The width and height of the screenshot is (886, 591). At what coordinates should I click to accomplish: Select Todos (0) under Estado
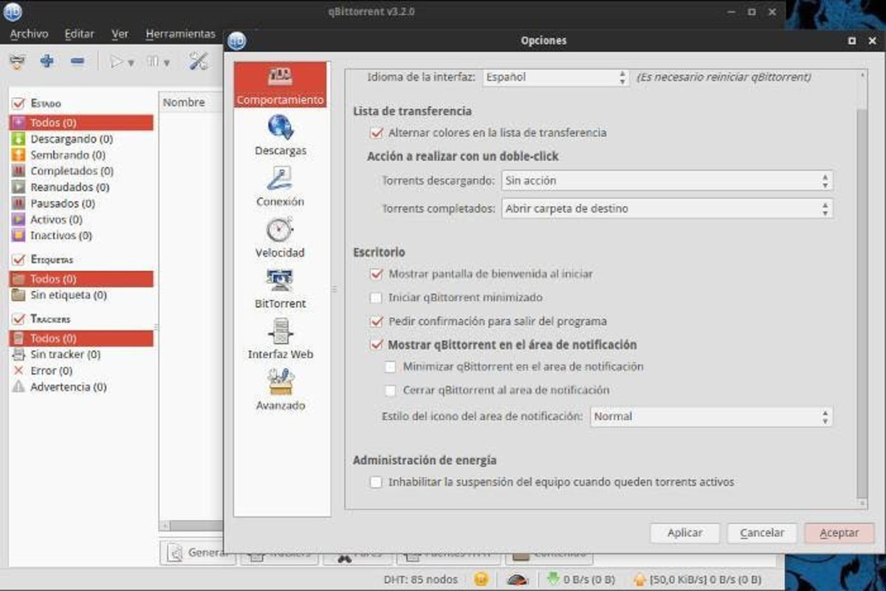(x=81, y=123)
